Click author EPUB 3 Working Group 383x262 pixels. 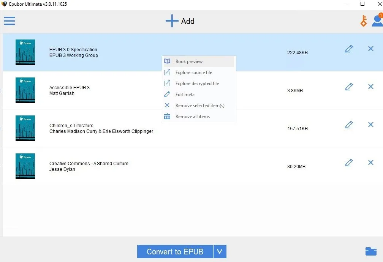(x=74, y=55)
